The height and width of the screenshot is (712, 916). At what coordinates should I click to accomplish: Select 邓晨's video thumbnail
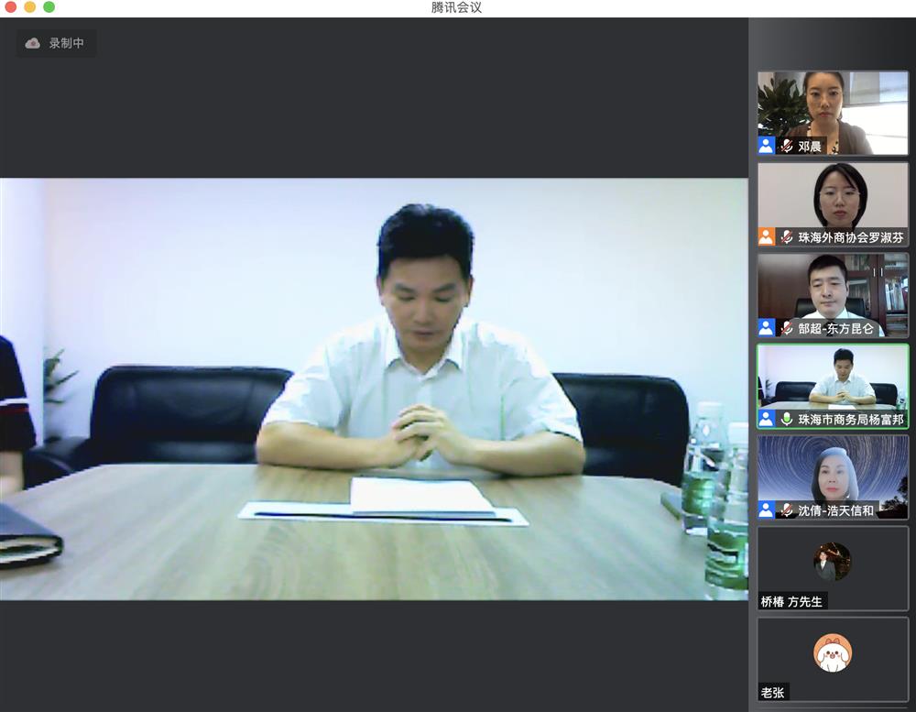[832, 105]
